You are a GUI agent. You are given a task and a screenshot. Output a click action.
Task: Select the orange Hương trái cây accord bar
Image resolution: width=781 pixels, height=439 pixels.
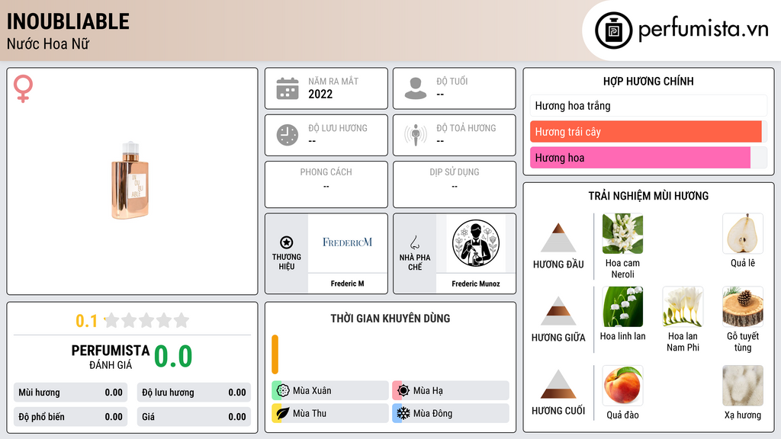648,132
